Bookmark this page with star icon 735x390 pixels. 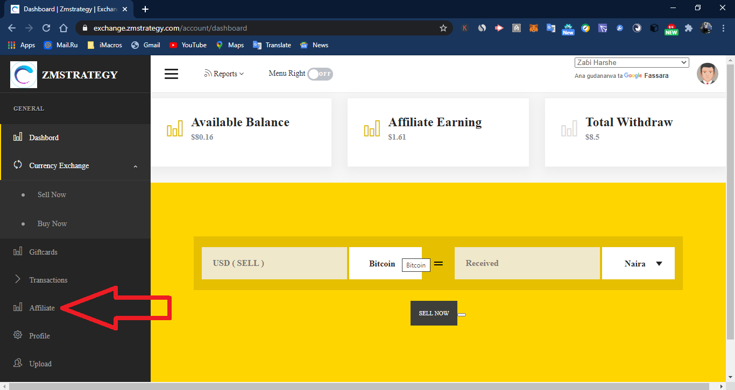[443, 28]
